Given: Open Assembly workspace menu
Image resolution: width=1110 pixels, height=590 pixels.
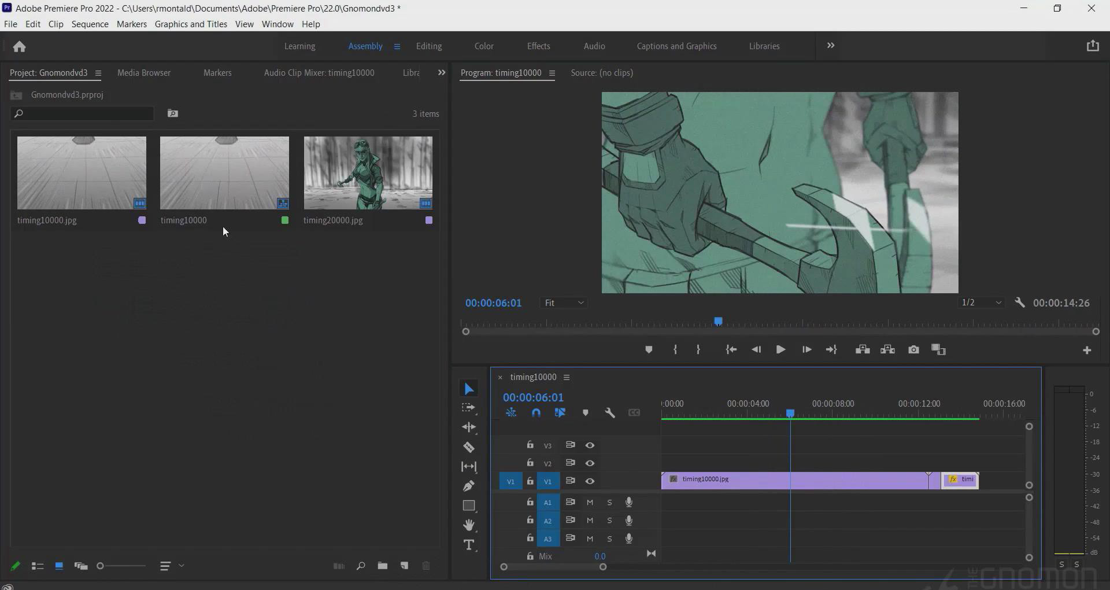Looking at the screenshot, I should 397,46.
